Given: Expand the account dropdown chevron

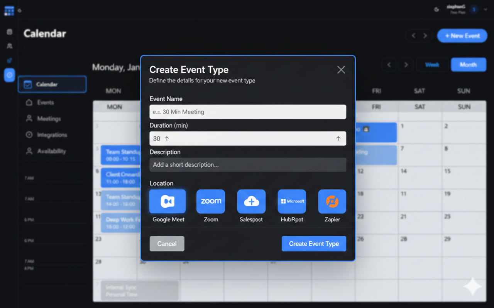Looking at the screenshot, I should tap(486, 10).
